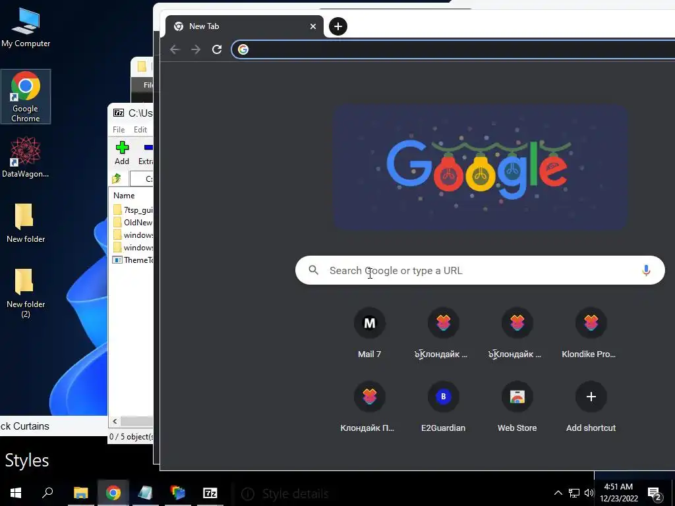Select the 7tsp_gui folder in 7-Zip
Viewport: 675px width, 506px height.
pos(132,210)
